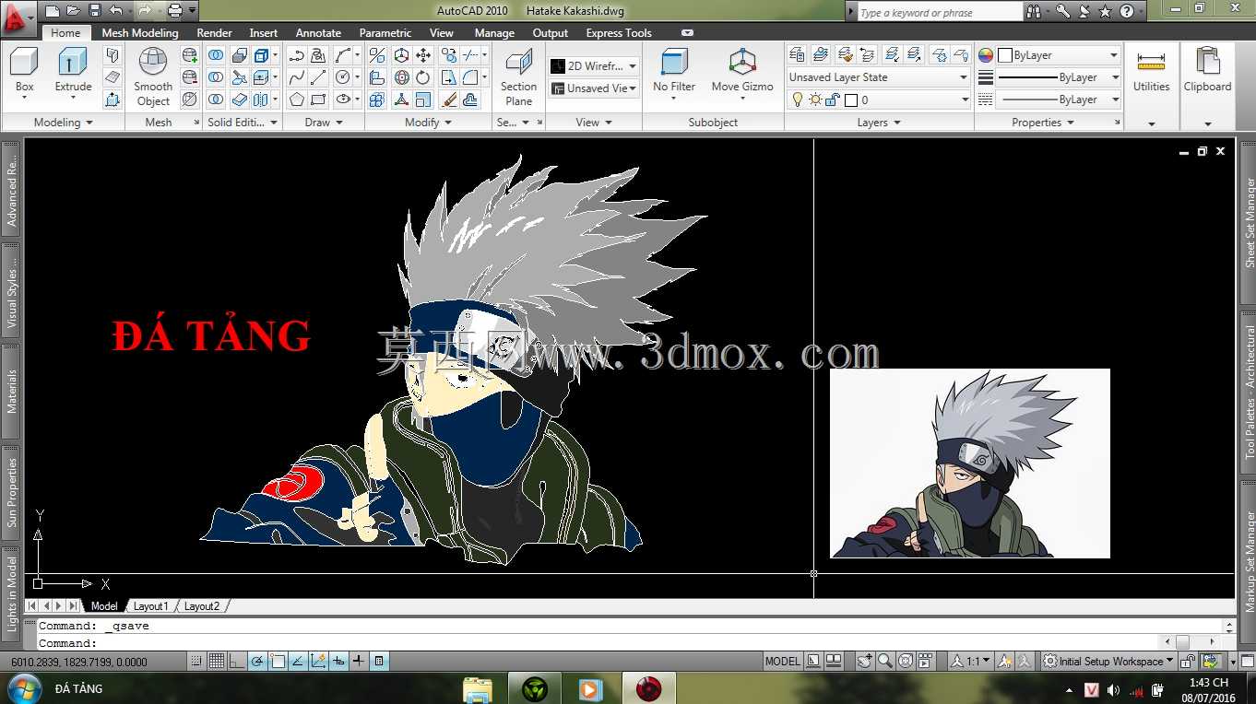Open the Express Tools tab

coord(619,32)
